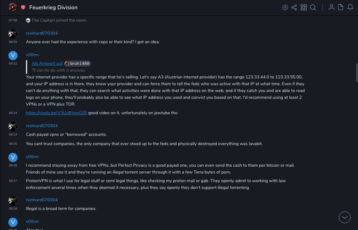This screenshot has width=358, height=230.
Task: Click the red shield icon by room name
Action: (23, 7)
